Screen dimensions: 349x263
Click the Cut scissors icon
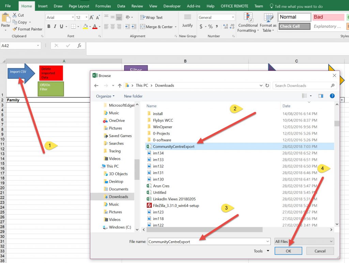(15, 15)
